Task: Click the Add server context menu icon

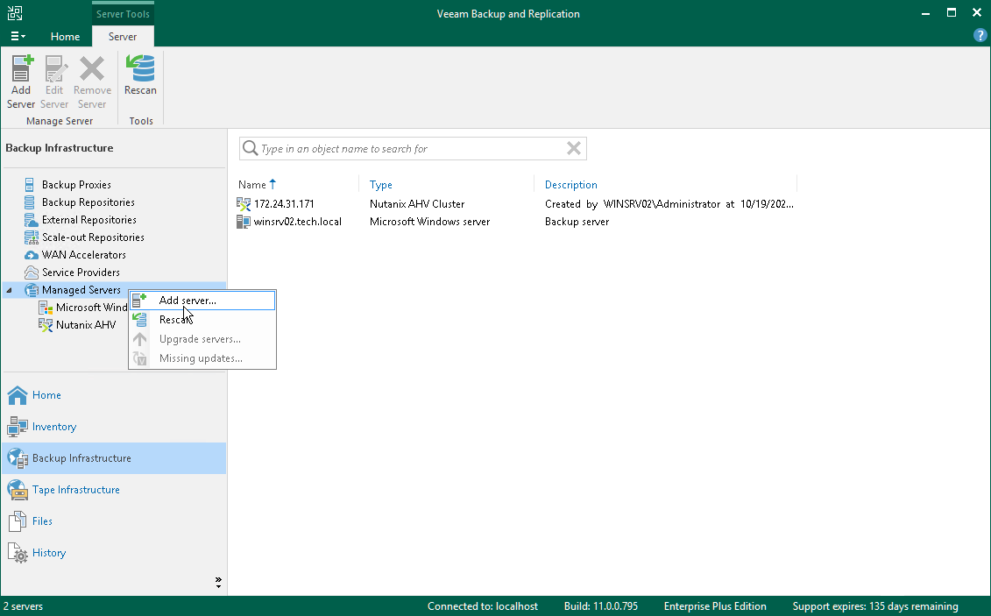Action: [139, 300]
